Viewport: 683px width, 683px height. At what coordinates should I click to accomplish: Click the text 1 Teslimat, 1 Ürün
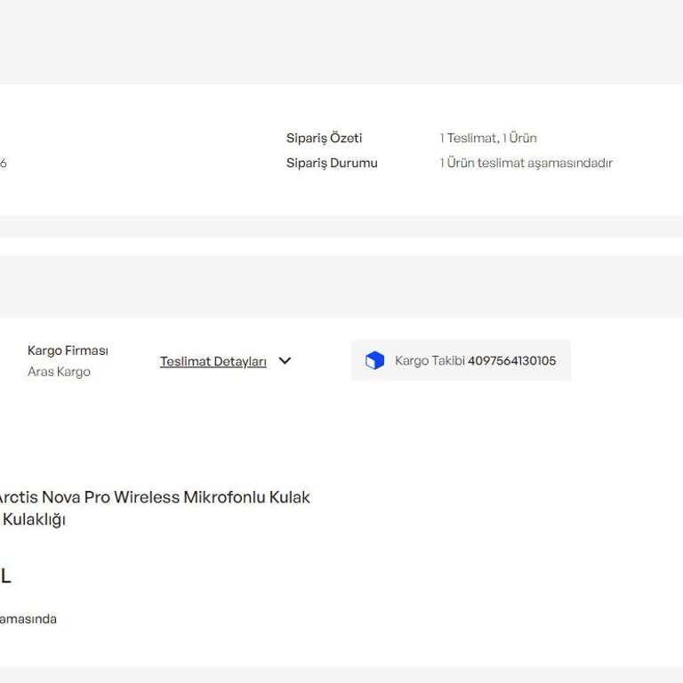click(488, 138)
